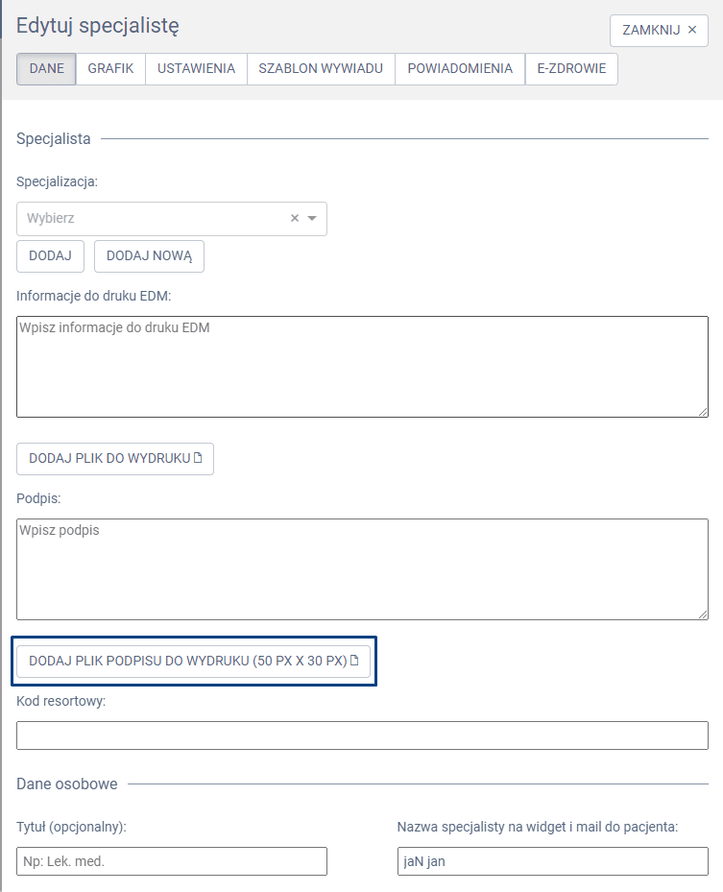This screenshot has height=892, width=723.
Task: Click DODAJ PLIK PODPISU DO WYDRUKU button
Action: pyautogui.click(x=193, y=662)
